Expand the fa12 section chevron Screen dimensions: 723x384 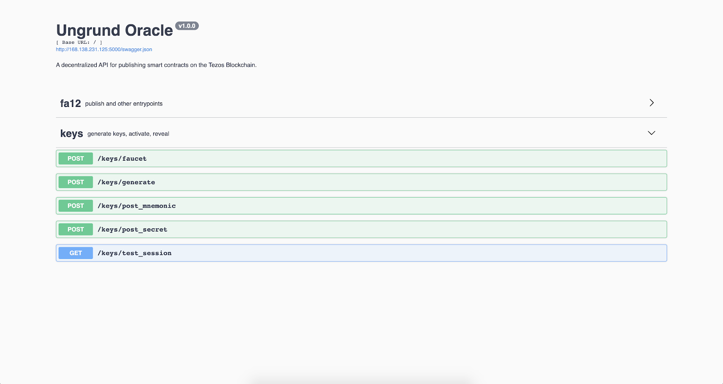[x=652, y=103]
